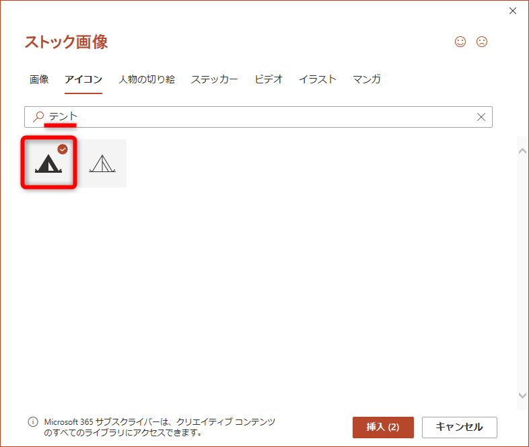Click the Microsoft 365 サブスクライバー message text
529x447 pixels.
(160, 427)
